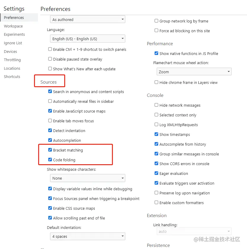The image size is (247, 249).
Task: Go to the Ignore List tab
Action: coord(13,43)
